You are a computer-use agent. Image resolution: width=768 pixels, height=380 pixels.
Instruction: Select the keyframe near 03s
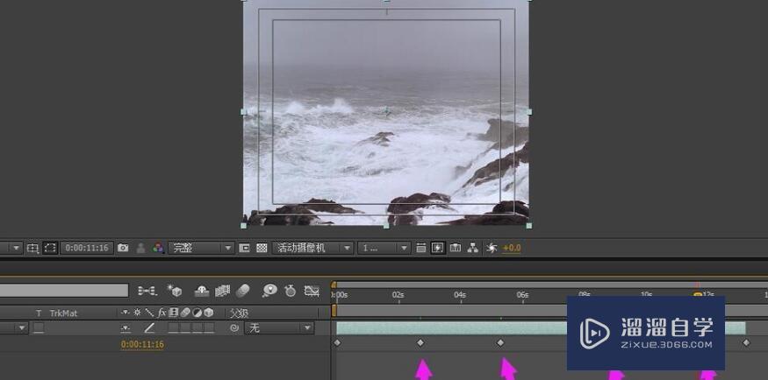tap(420, 343)
